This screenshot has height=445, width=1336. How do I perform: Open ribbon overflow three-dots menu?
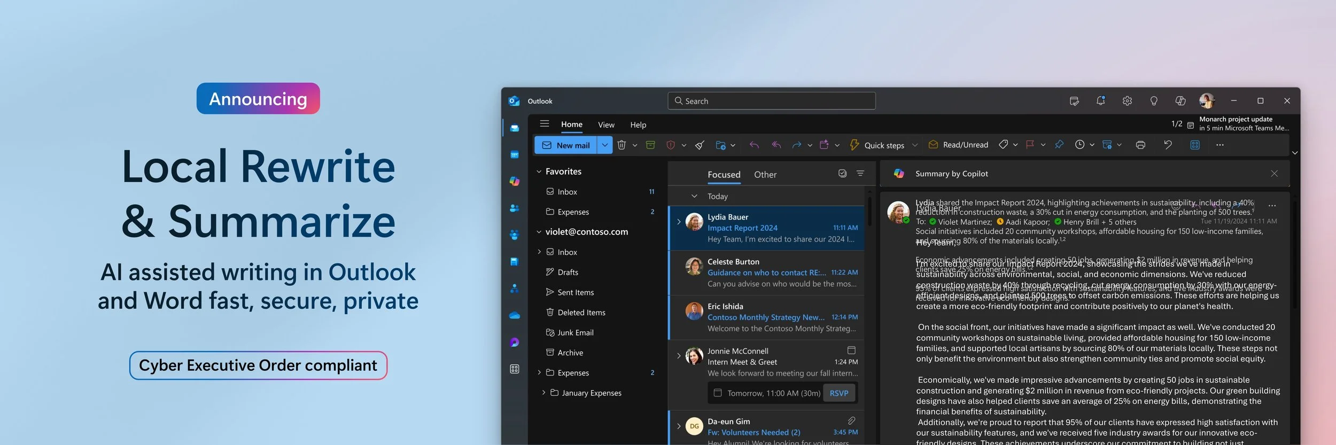pos(1220,145)
